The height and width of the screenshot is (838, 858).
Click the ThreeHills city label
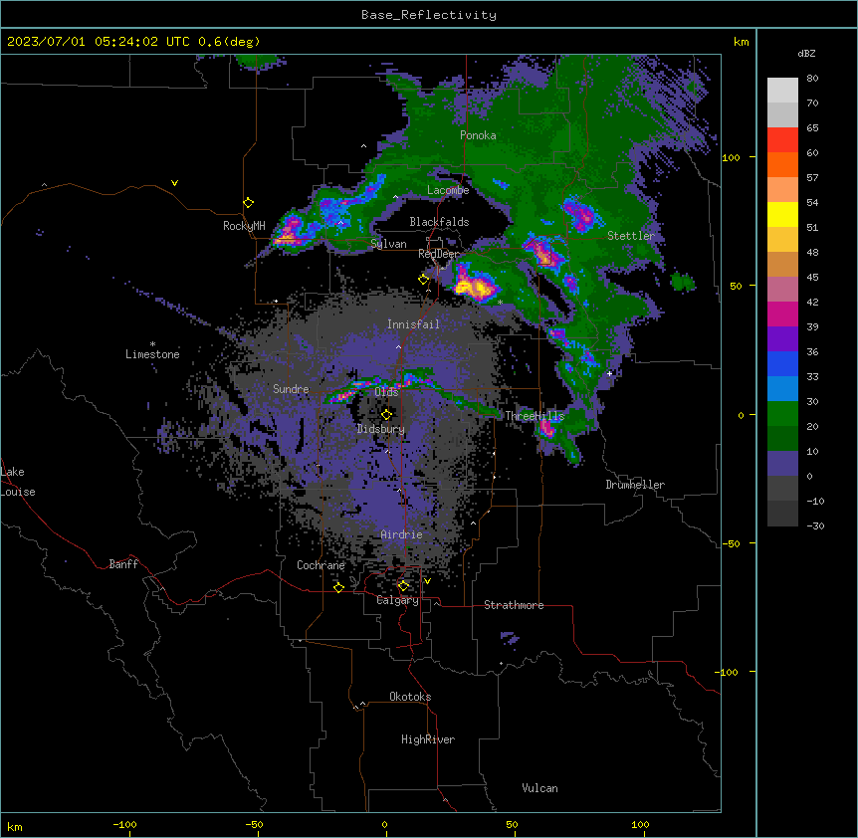click(535, 416)
